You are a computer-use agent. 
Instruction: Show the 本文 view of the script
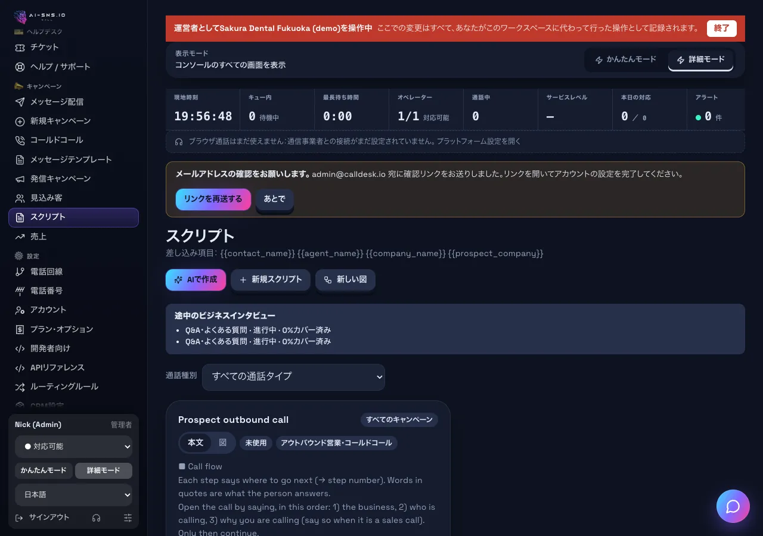click(x=196, y=442)
